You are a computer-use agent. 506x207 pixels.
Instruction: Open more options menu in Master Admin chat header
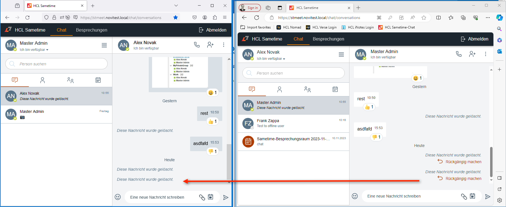(486, 54)
